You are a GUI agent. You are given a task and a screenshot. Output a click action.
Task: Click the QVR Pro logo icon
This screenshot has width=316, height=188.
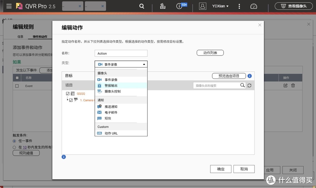(19, 6)
